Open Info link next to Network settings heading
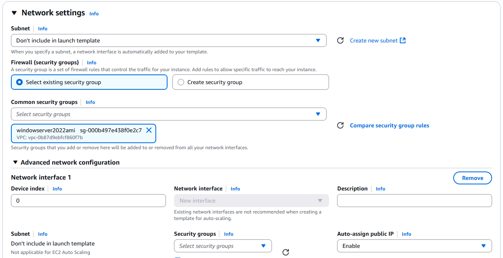 point(94,14)
